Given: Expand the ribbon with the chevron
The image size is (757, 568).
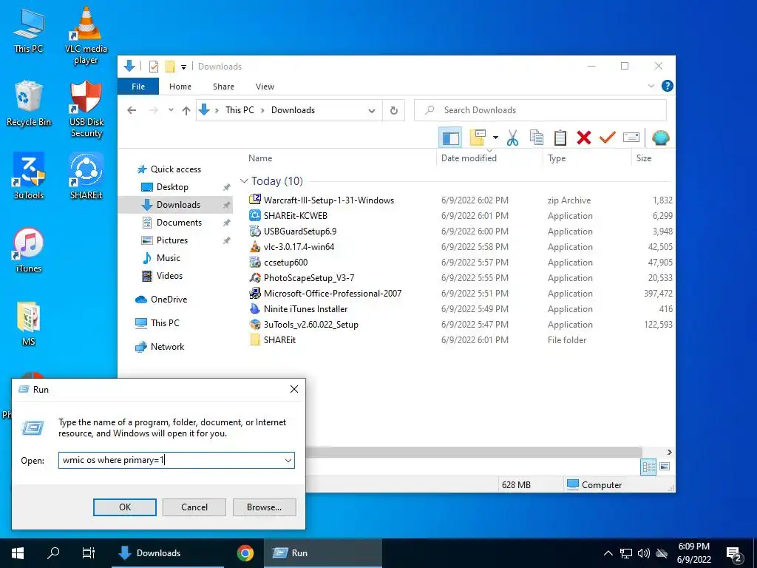Looking at the screenshot, I should pyautogui.click(x=651, y=86).
